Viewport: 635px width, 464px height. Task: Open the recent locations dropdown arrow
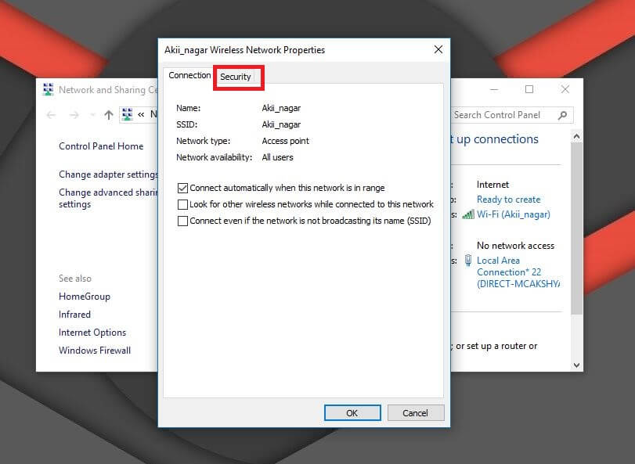92,115
